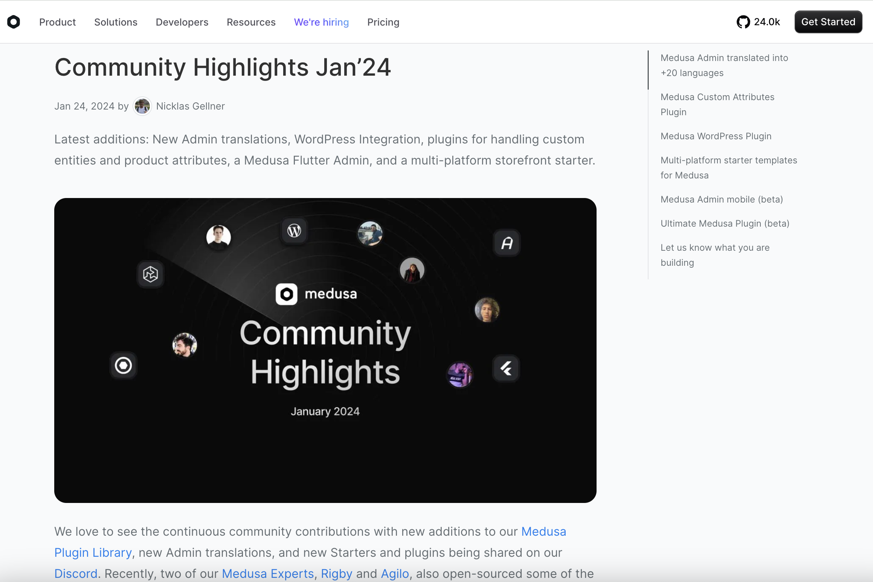This screenshot has height=582, width=873.
Task: Click the Jan 24, 2024 publish date
Action: coord(84,106)
